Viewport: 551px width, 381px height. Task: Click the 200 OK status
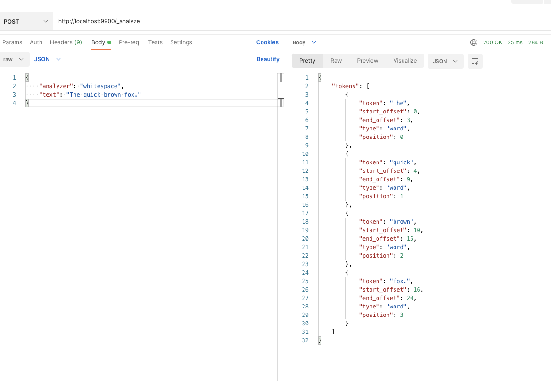(x=492, y=42)
